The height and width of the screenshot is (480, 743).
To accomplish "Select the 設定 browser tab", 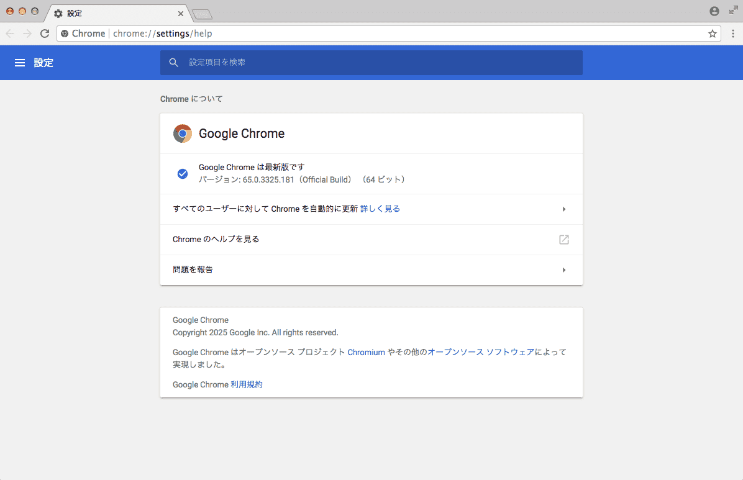I will [x=117, y=14].
